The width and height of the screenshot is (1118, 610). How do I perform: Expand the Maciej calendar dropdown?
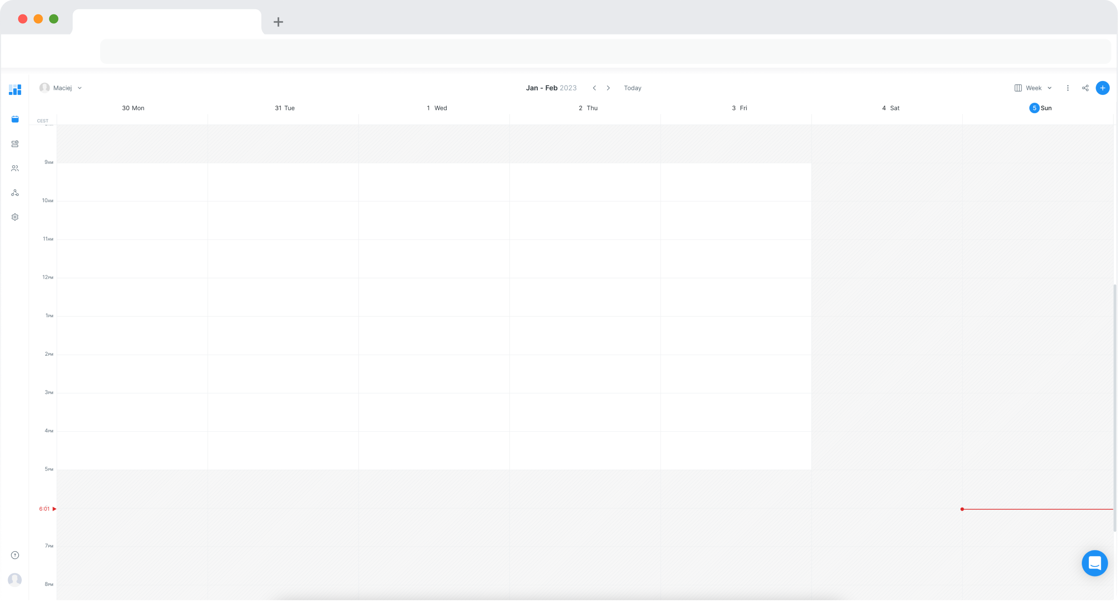point(80,88)
